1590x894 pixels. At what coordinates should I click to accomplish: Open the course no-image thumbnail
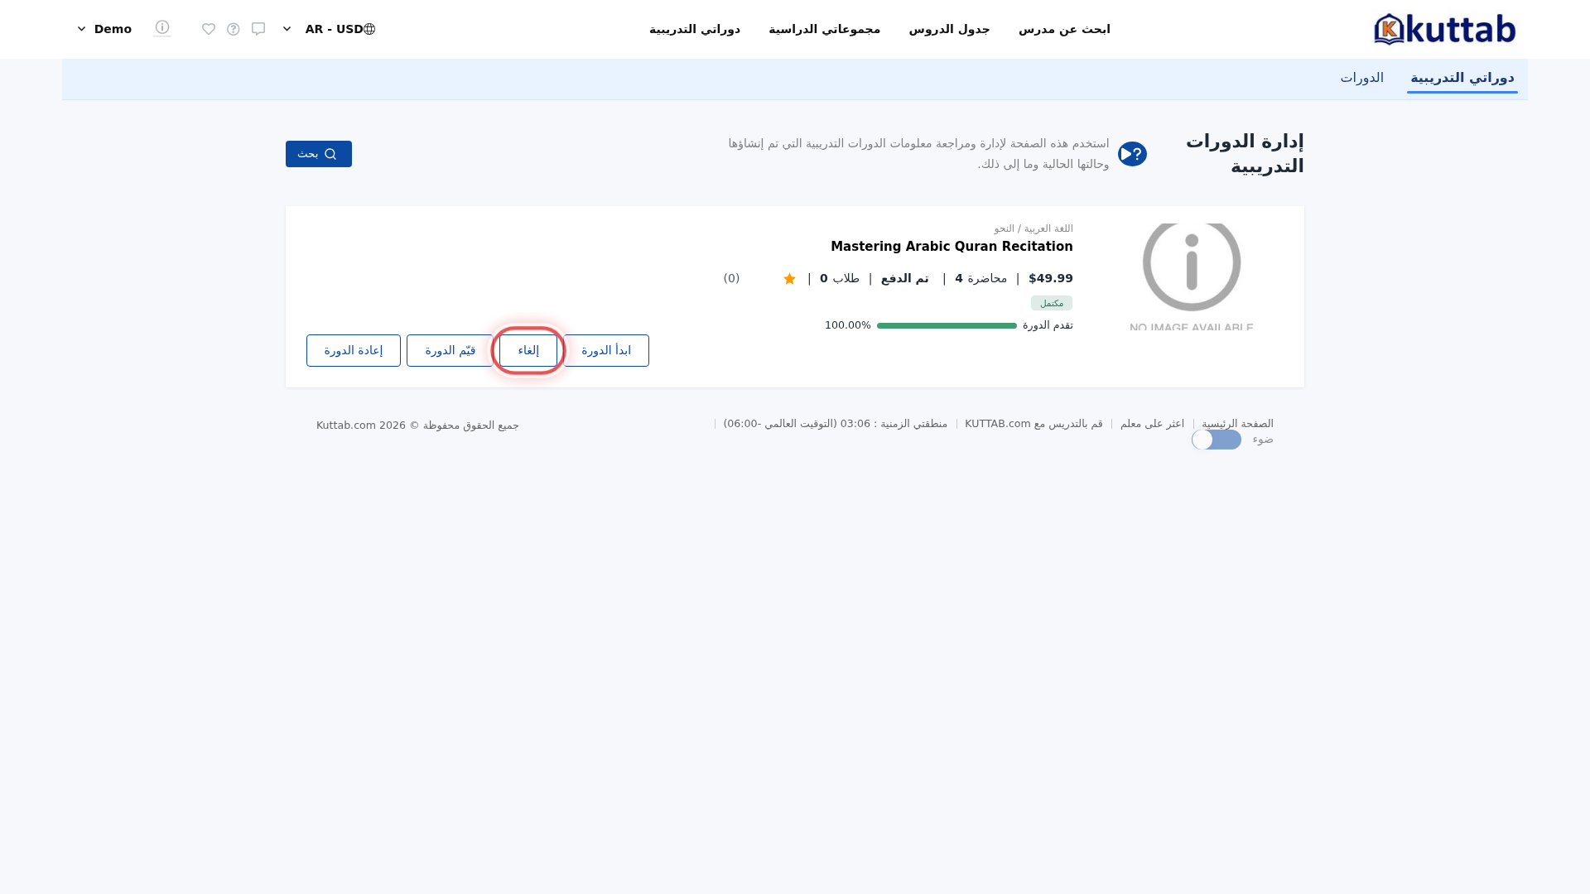[1191, 277]
